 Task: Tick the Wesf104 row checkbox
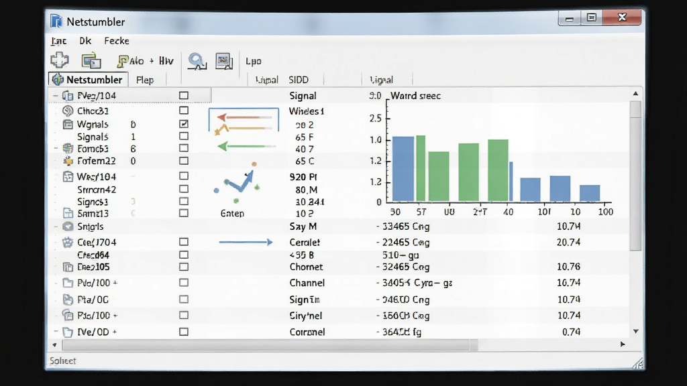pyautogui.click(x=184, y=176)
